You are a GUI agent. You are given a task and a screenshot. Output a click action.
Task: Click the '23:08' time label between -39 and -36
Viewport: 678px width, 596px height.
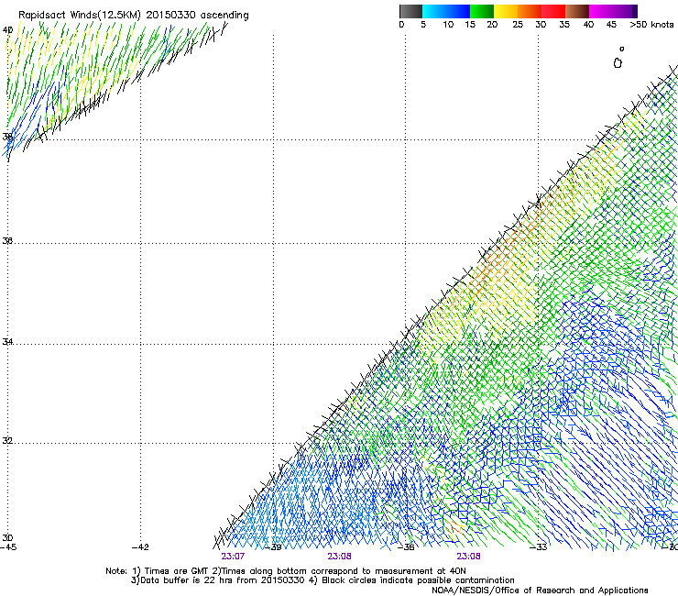coord(339,557)
